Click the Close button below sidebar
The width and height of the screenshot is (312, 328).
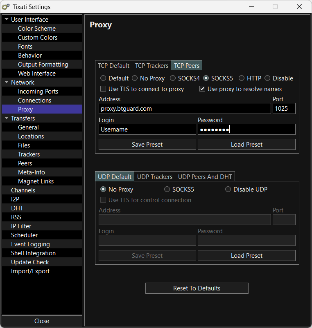pos(42,321)
